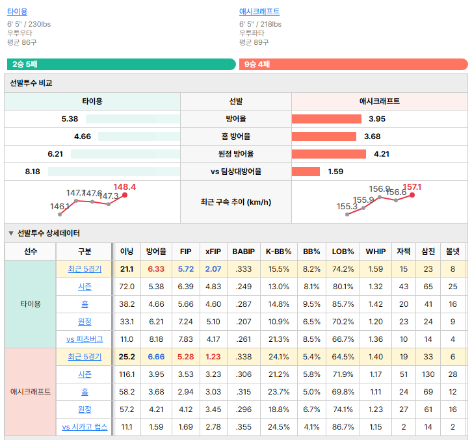Image resolution: width=472 pixels, height=440 pixels.
Task: Open the 애시크래프트 player profile link
Action: click(x=259, y=12)
